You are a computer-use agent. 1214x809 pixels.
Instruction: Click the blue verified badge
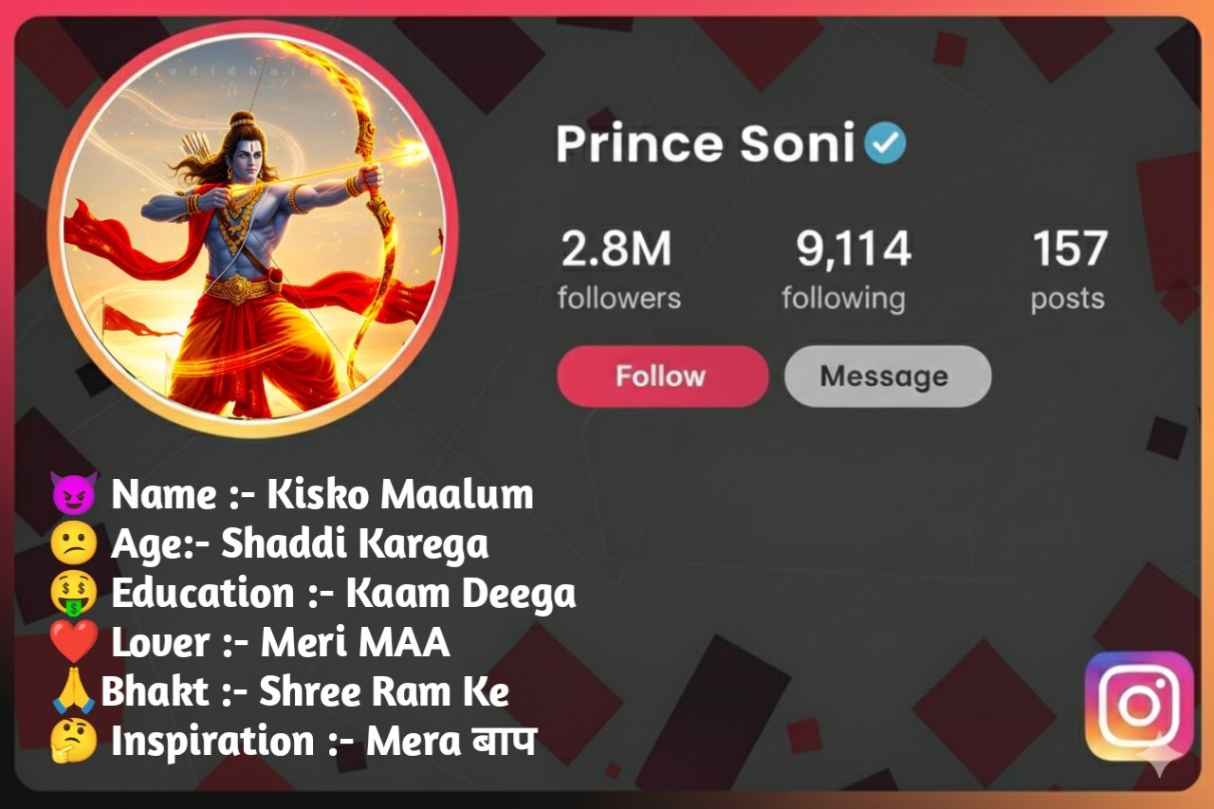885,144
